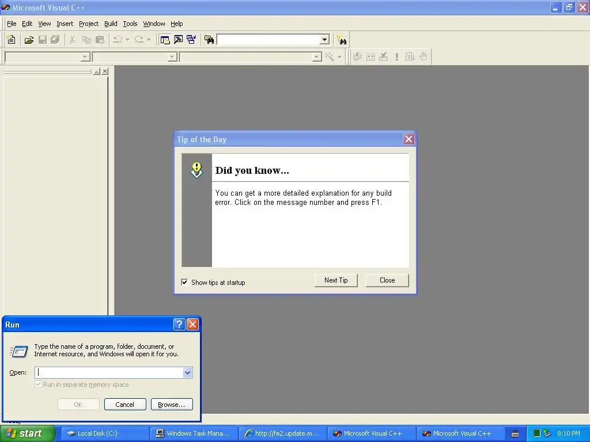Click Cancel in the Run dialog
590x442 pixels.
pos(125,405)
